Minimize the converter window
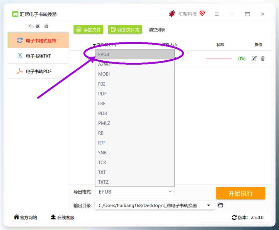Viewport: 279px width, 230px height. 232,14
